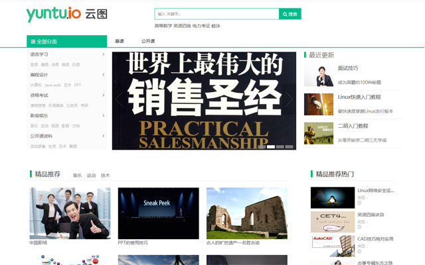Screen dimensions: 425x265
Task: Select third banner slide indicator
Action: pyautogui.click(x=280, y=146)
